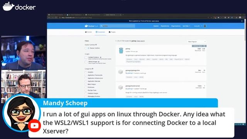Check the Analytics category

pyautogui.click(x=86, y=72)
